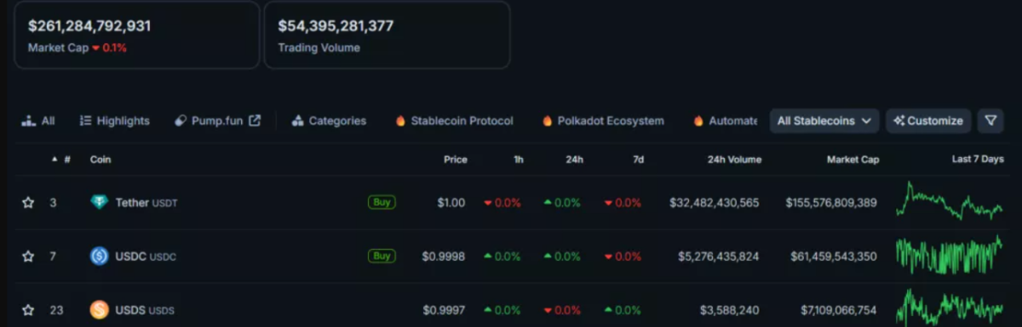Click the Buy button for Tether
Image resolution: width=1022 pixels, height=327 pixels.
coord(382,202)
